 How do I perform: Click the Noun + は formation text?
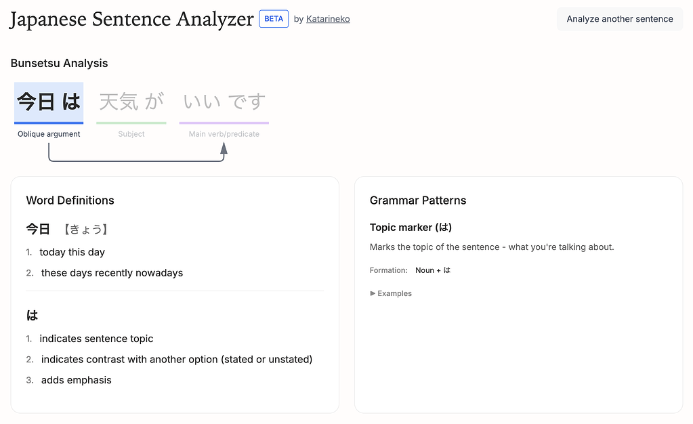click(432, 270)
